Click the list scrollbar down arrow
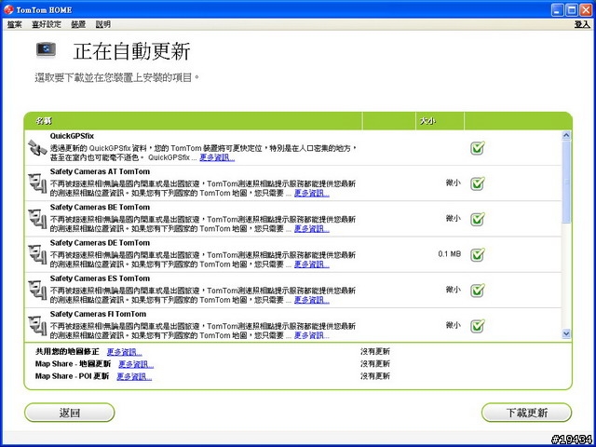Viewport: 596px width, 447px height. pos(566,333)
